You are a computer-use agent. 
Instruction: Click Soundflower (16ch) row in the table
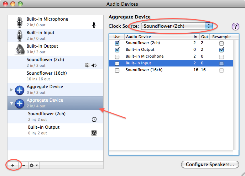[171, 70]
